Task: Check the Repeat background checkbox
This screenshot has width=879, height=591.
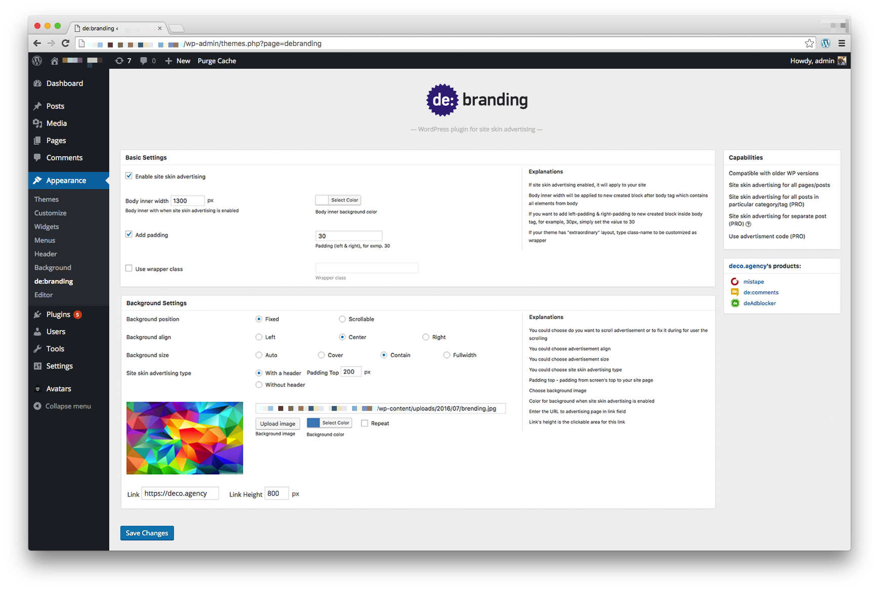Action: [365, 423]
